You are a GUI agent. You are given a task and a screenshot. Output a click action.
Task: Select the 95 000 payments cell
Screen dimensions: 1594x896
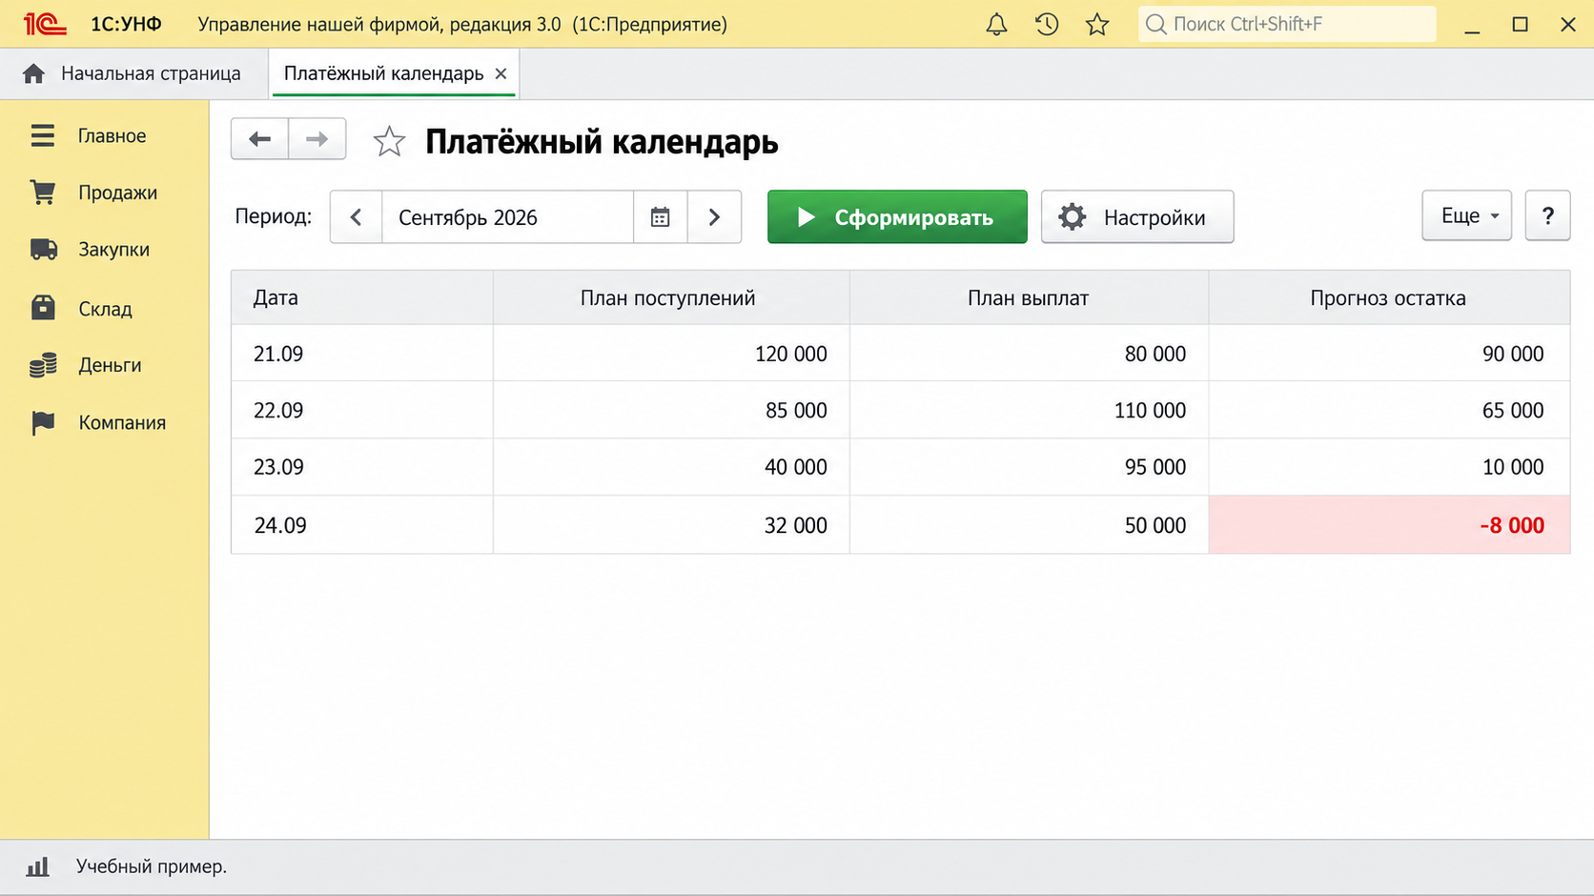pyautogui.click(x=1029, y=467)
